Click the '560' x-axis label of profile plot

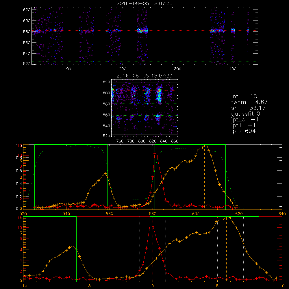(110, 214)
